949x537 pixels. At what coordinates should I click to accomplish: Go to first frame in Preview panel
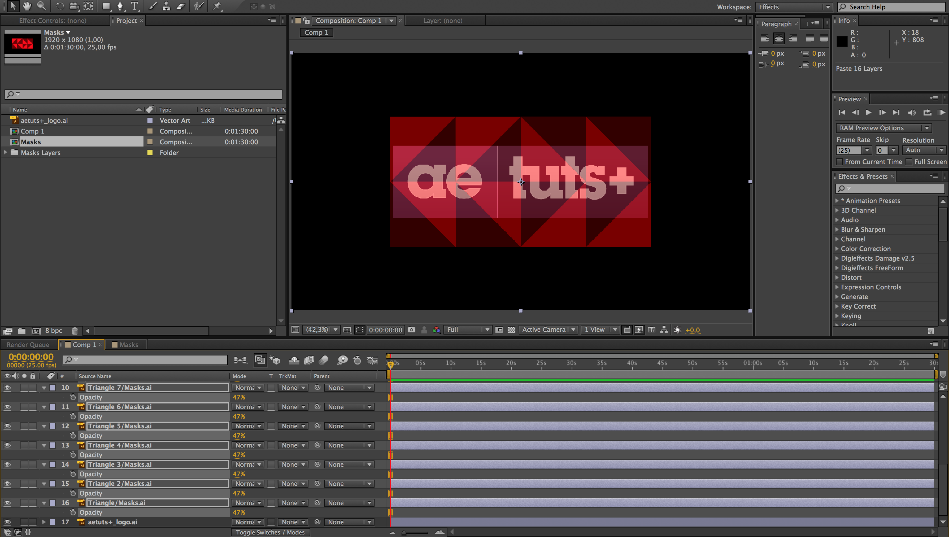coord(842,112)
